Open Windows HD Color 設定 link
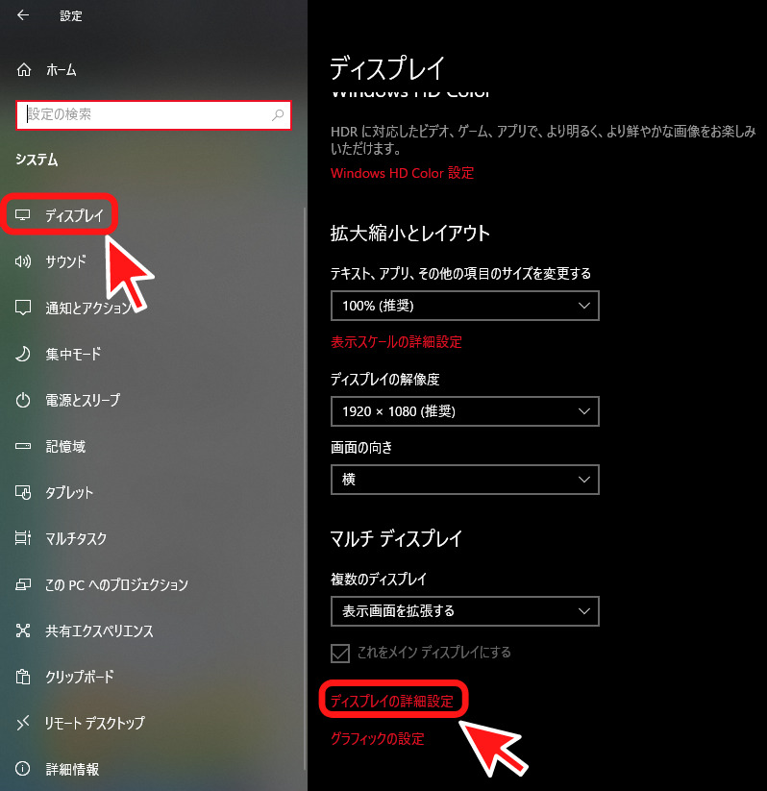Image resolution: width=767 pixels, height=791 pixels. (402, 173)
